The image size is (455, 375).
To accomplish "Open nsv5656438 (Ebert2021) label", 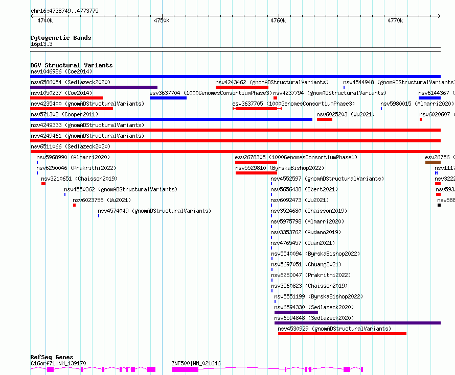I will 304,189.
